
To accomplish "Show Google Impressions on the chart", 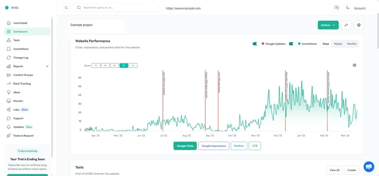I will tap(213, 146).
